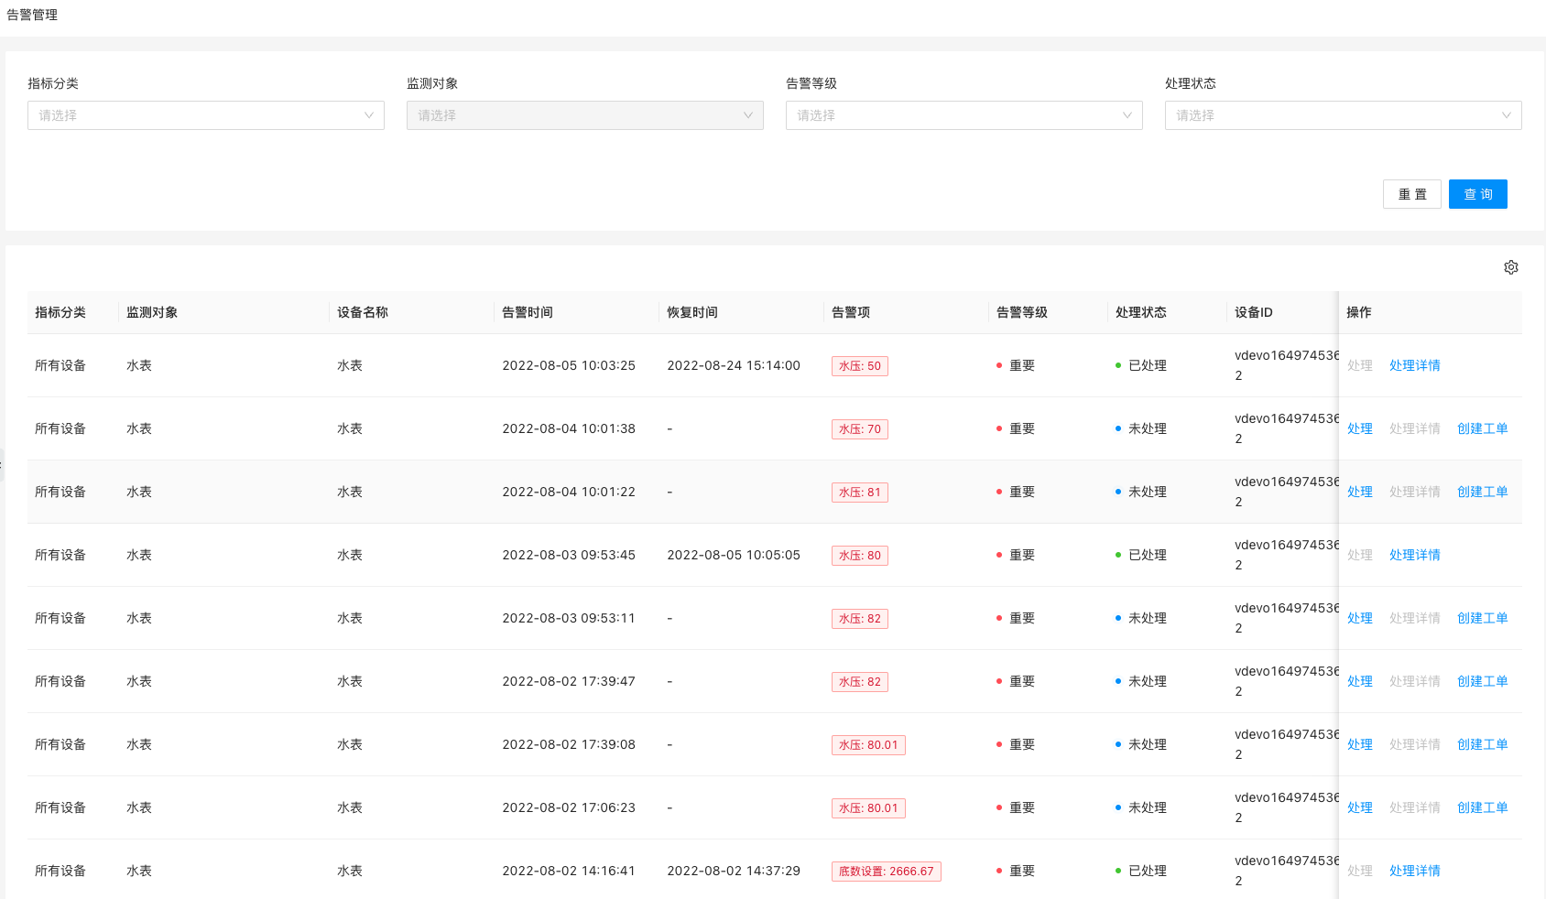Click 创建工单 for the 2022-08-03 09:53:11 alarm
The height and width of the screenshot is (899, 1546).
click(1482, 618)
